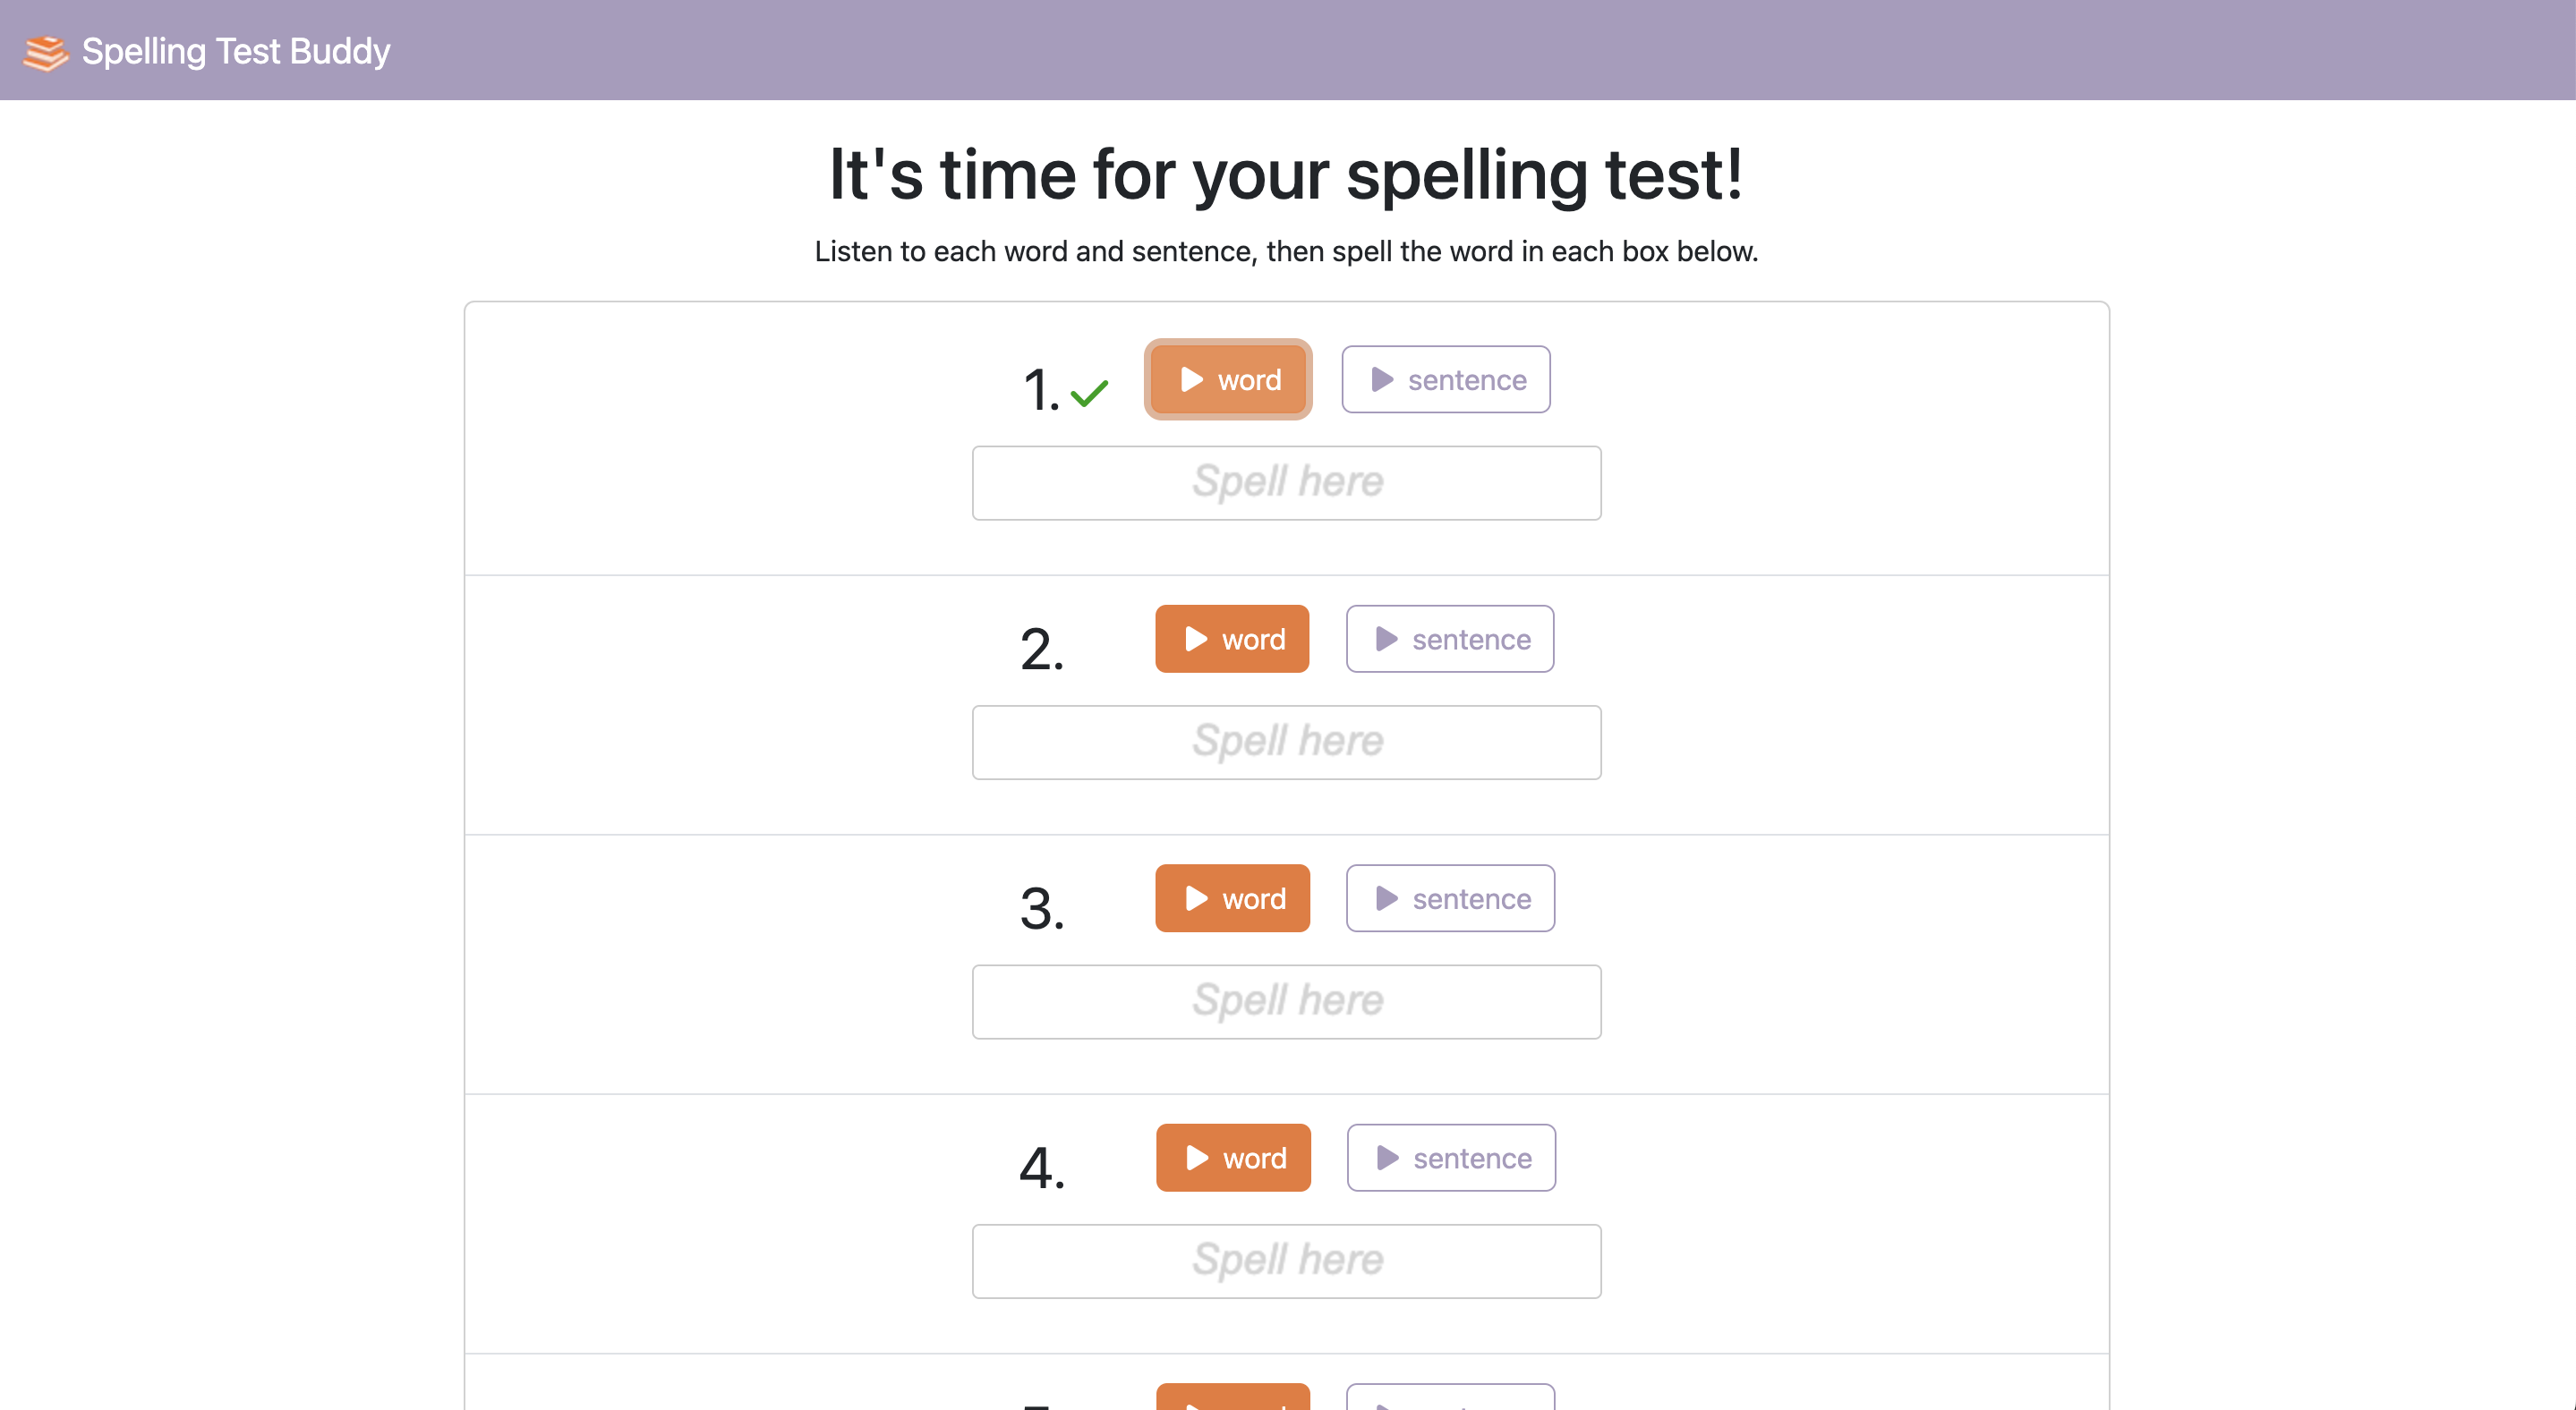2576x1410 pixels.
Task: Click the Spell here box for question 3
Action: [x=1287, y=1001]
